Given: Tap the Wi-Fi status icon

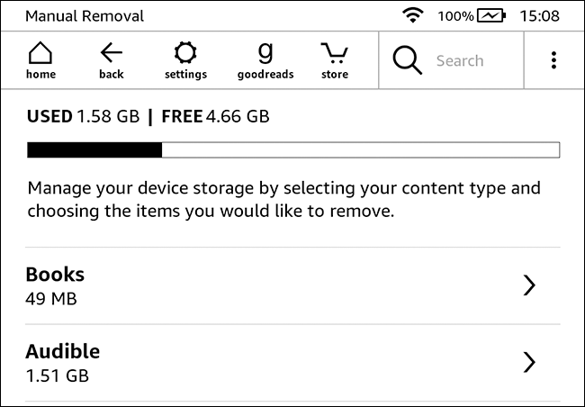Looking at the screenshot, I should coord(413,15).
